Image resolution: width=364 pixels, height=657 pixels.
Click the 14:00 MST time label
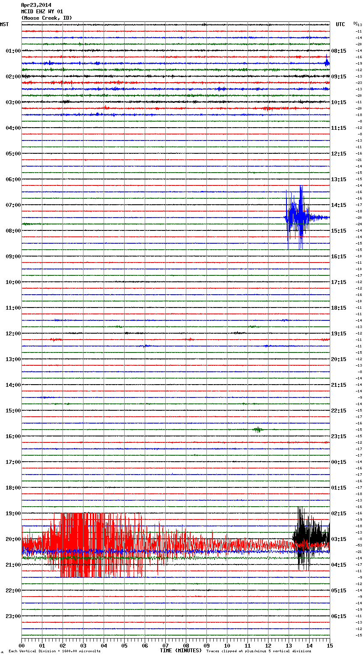click(13, 385)
